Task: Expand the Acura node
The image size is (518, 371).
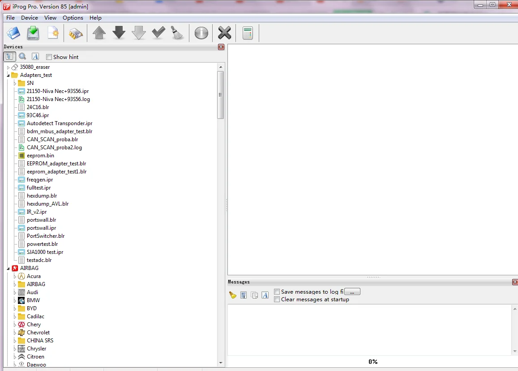Action: point(15,276)
